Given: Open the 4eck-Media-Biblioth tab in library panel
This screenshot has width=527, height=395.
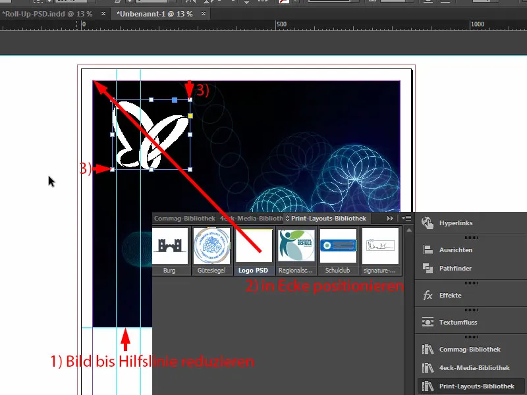Looking at the screenshot, I should (251, 219).
